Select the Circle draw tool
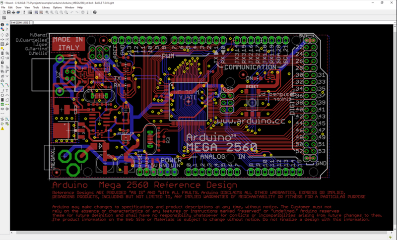This screenshot has width=397, height=240. pos(2,95)
